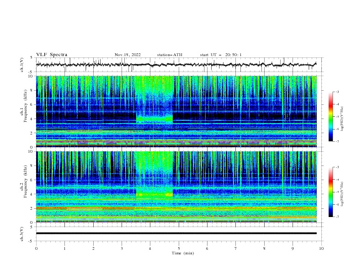Click time axis tick label "3"
Viewport: 362px width, 279px height.
[x=122, y=248]
